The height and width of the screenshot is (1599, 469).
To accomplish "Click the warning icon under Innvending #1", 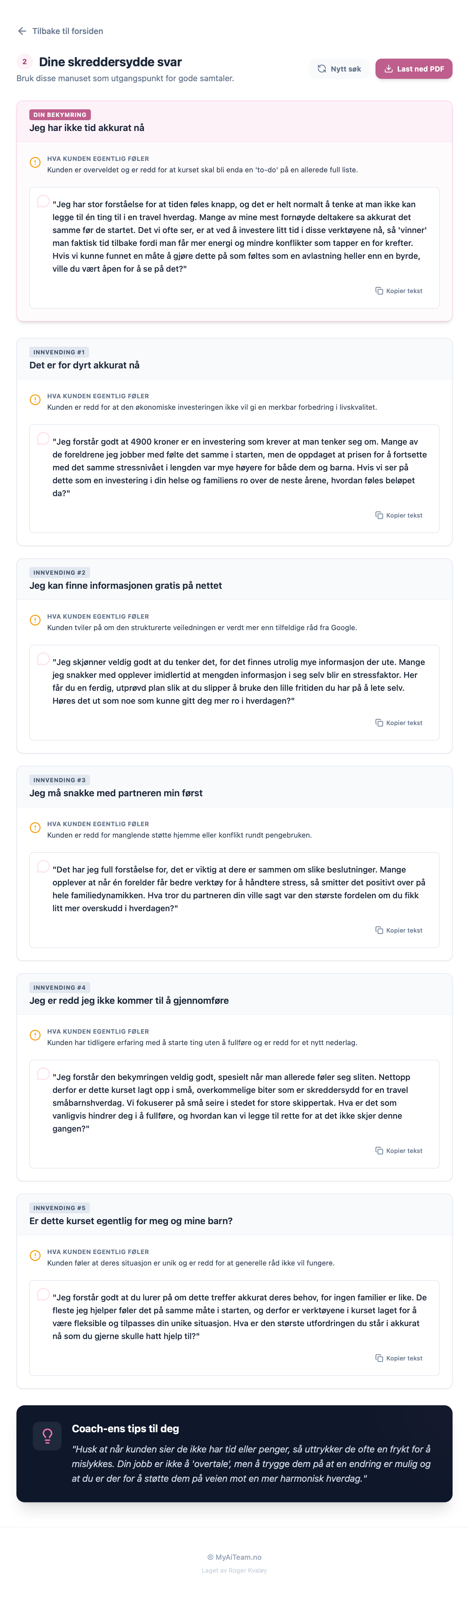I will pos(35,400).
